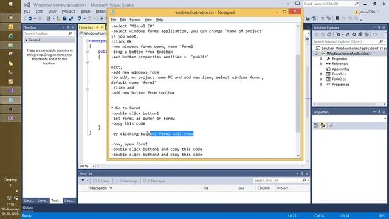This screenshot has width=389, height=219.
Task: Open the Notepad Help menu
Action: [159, 19]
